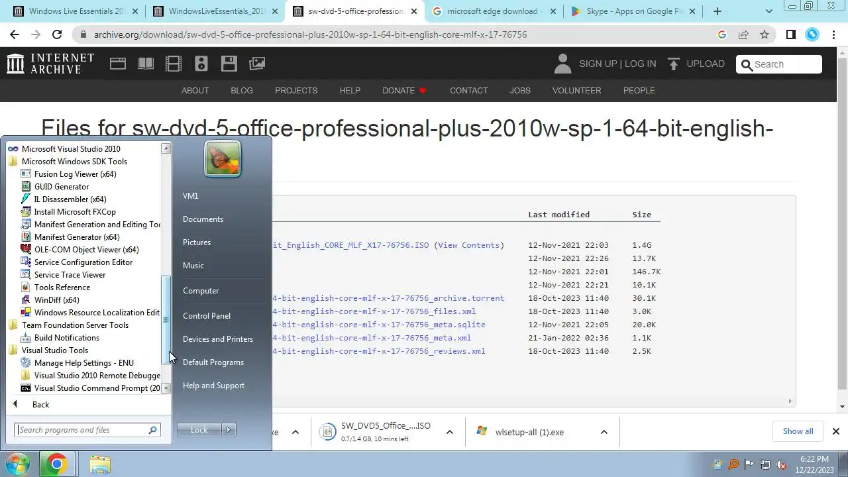Open Chrome from the taskbar
The width and height of the screenshot is (848, 477).
pos(56,464)
